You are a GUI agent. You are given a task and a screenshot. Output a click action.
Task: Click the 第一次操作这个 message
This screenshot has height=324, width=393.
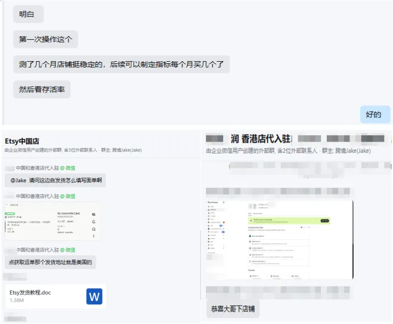click(45, 39)
